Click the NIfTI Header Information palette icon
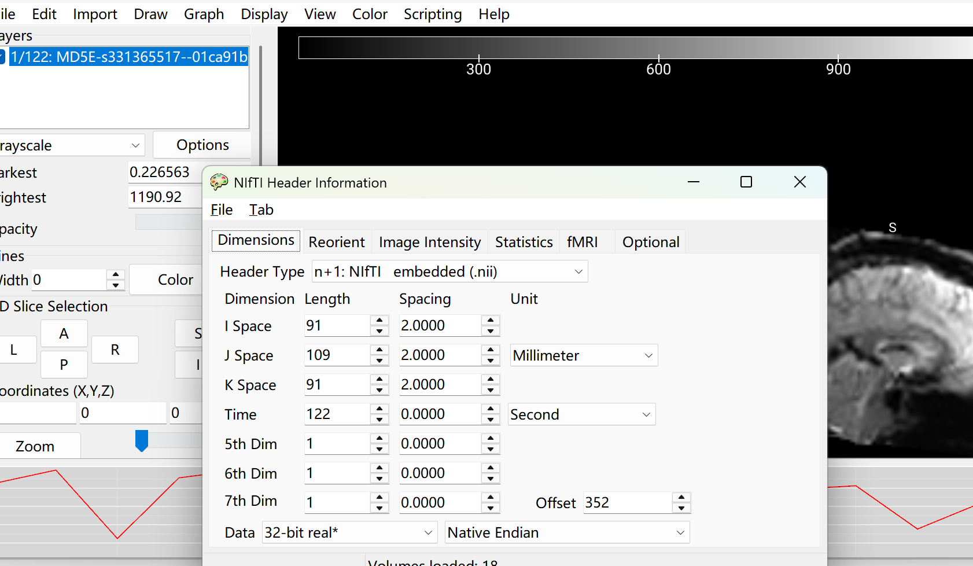The image size is (973, 566). coord(219,182)
